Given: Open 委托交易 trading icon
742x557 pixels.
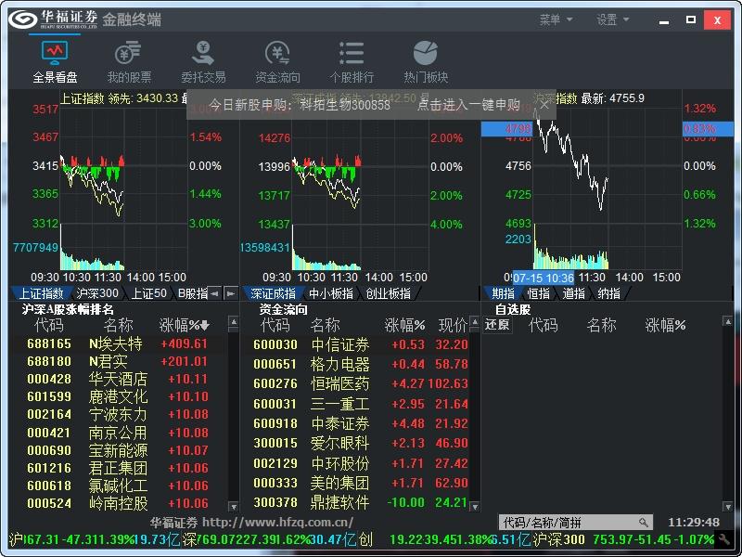Looking at the screenshot, I should click(203, 61).
